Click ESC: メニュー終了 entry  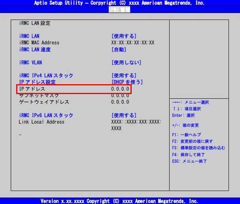[x=189, y=161]
